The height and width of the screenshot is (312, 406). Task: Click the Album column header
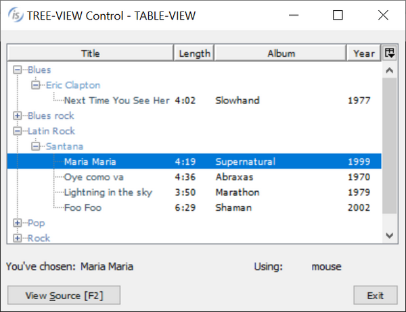click(281, 53)
